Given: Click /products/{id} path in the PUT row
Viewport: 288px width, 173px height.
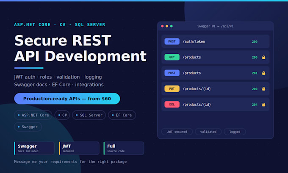Looking at the screenshot, I should click(197, 89).
